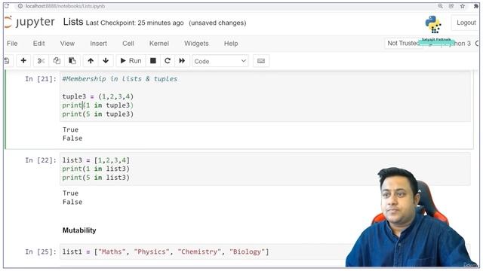Click the Jupyter logo
This screenshot has height=271, width=483.
click(30, 22)
